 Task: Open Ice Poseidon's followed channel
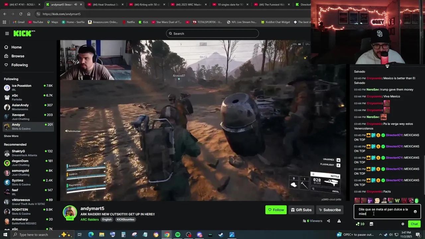(28, 88)
